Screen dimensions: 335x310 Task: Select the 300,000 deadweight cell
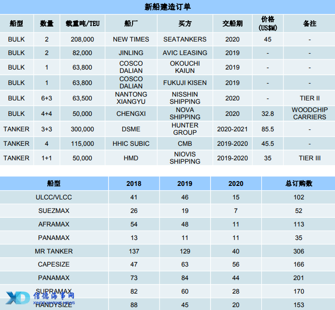click(x=82, y=129)
